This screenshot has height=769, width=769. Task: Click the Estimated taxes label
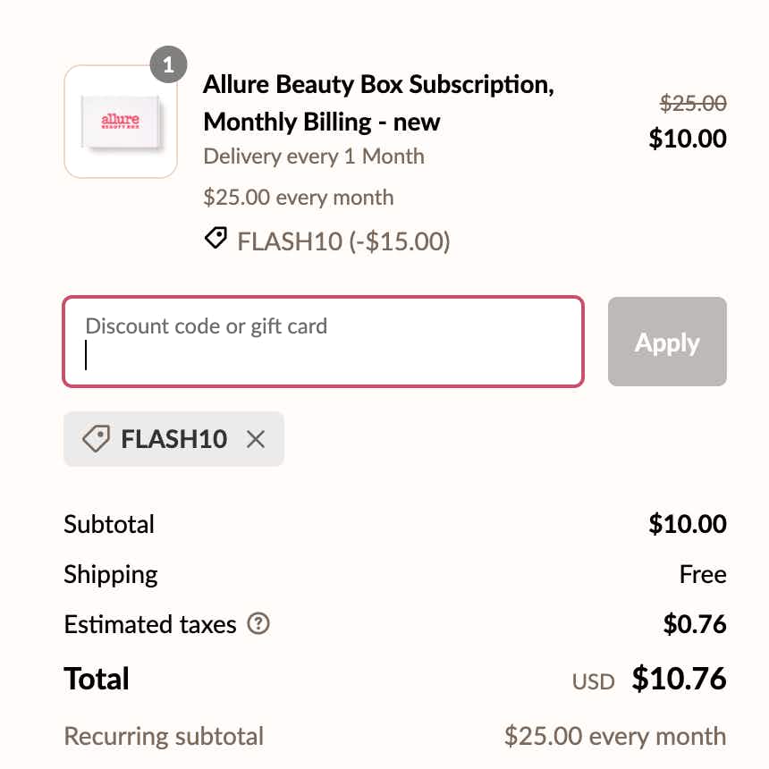(150, 624)
